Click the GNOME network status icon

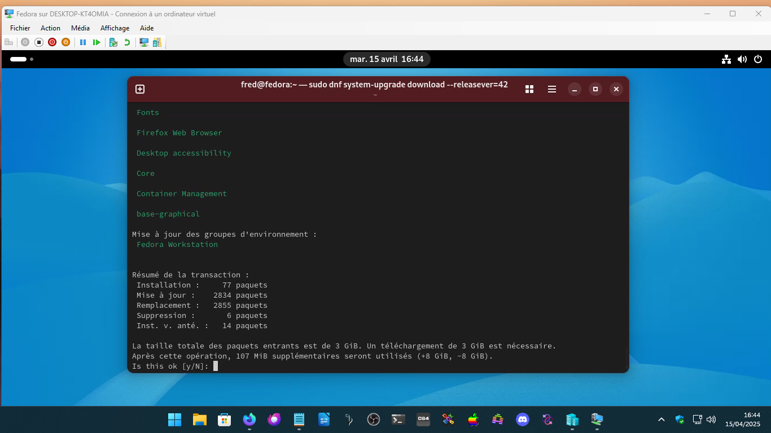[x=726, y=59]
